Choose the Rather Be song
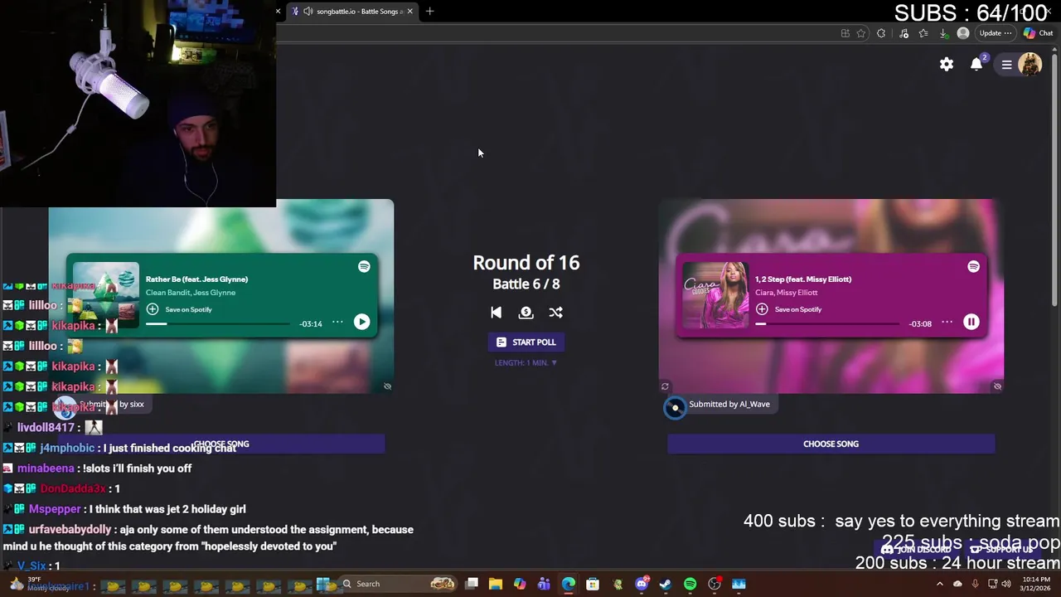Image resolution: width=1061 pixels, height=597 pixels. tap(221, 444)
